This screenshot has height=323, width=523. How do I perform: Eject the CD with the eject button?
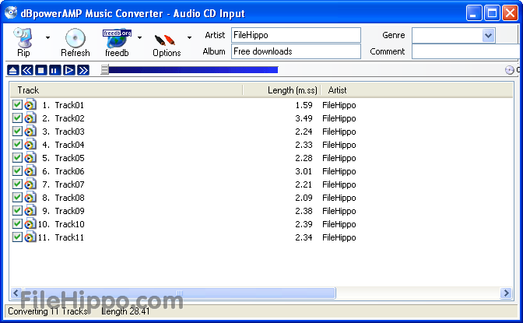point(12,70)
